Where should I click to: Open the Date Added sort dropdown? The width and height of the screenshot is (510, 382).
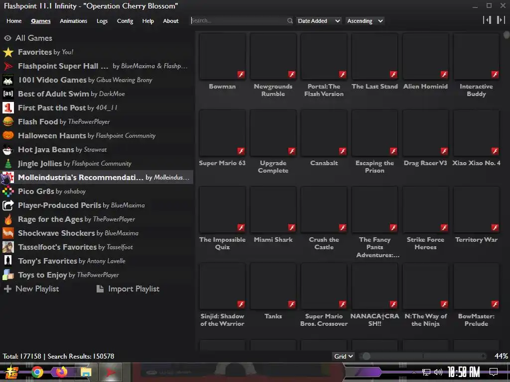318,21
